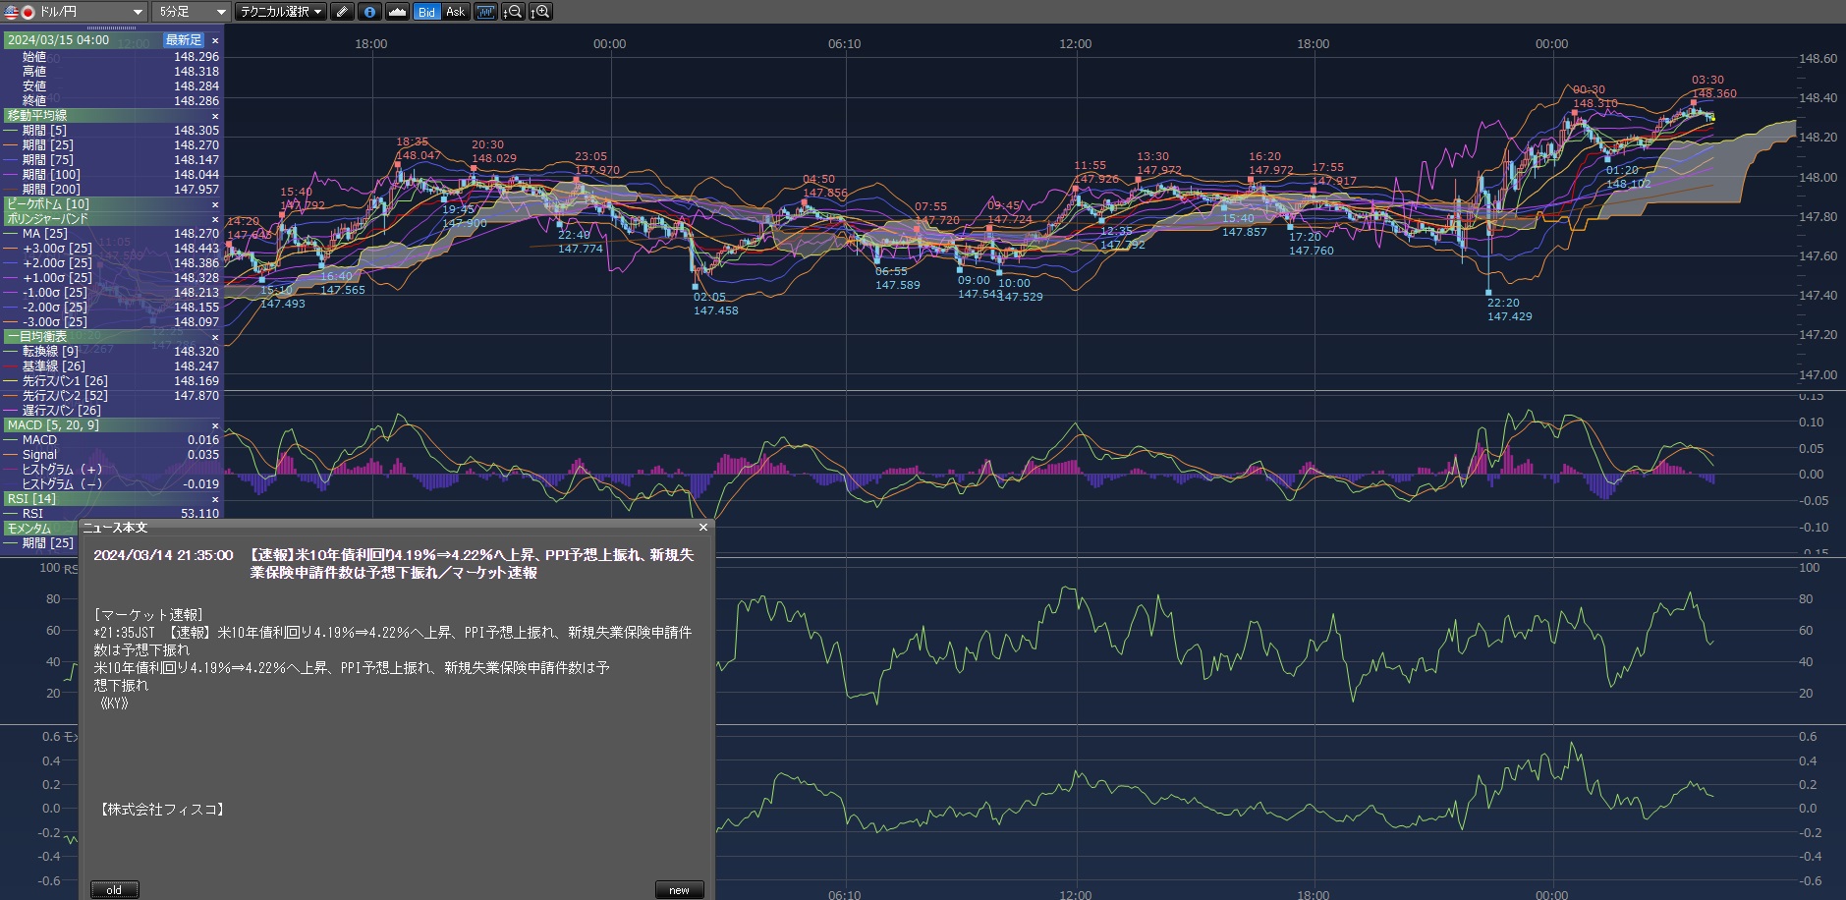
Task: Remove the ボリンジャーバンド indicator
Action: (x=215, y=219)
